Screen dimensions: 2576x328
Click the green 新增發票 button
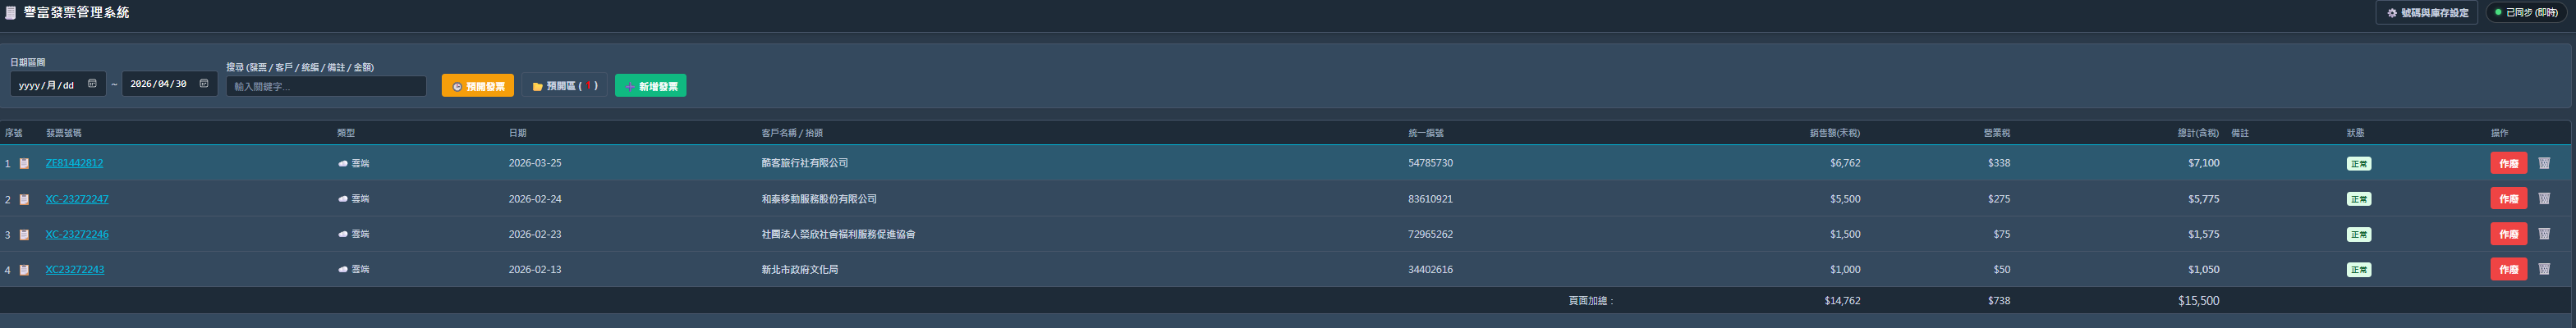[x=651, y=86]
